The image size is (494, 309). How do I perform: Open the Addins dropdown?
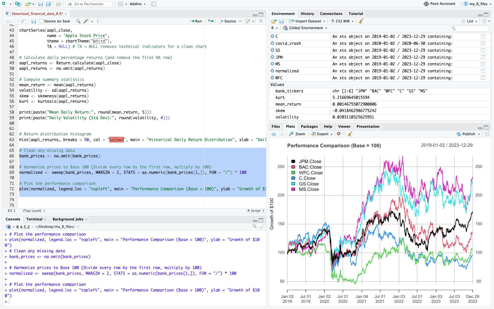(138, 4)
